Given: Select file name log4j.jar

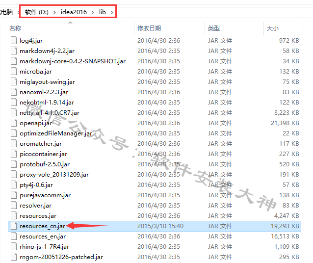Looking at the screenshot, I should (x=31, y=41).
